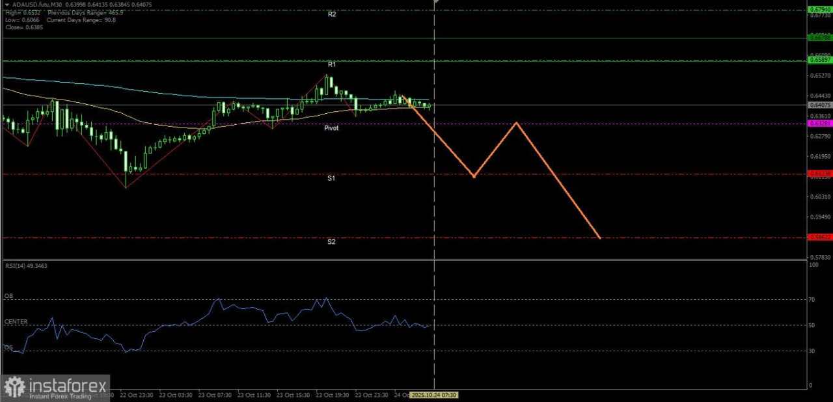Click the R1 resistance label

[331, 64]
